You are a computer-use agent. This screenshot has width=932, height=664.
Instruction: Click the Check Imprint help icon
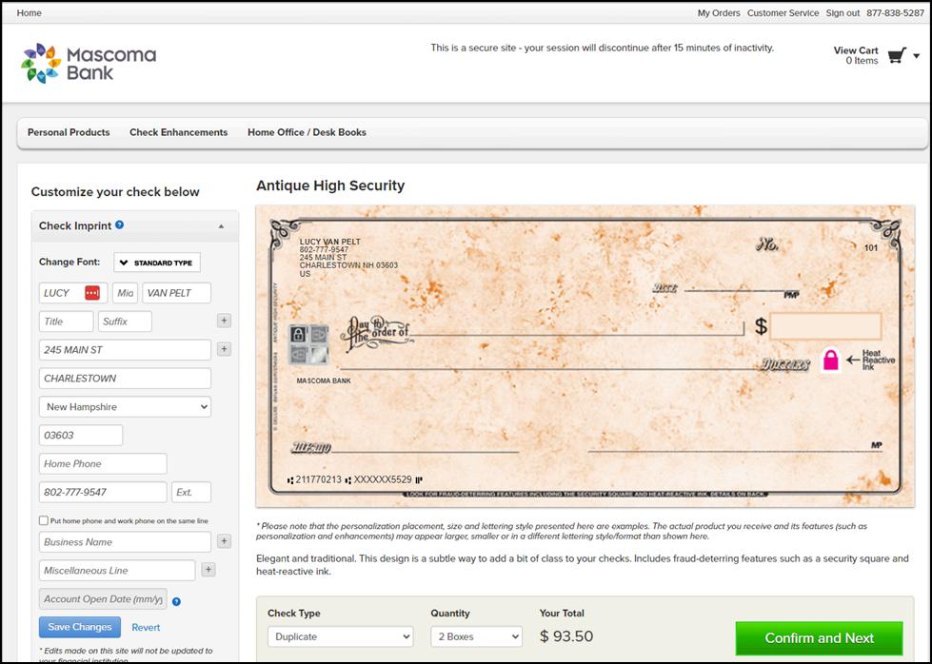119,225
